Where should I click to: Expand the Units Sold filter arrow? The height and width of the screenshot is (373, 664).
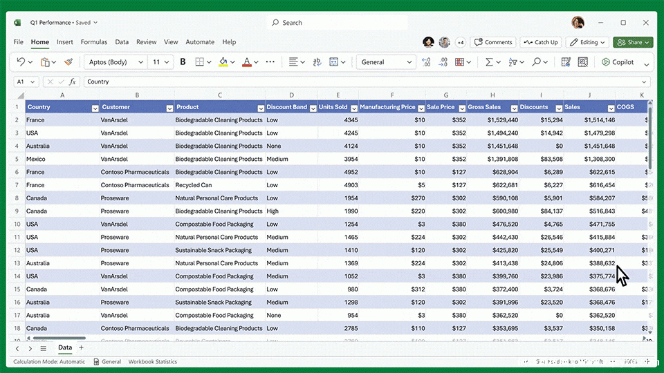tap(354, 108)
